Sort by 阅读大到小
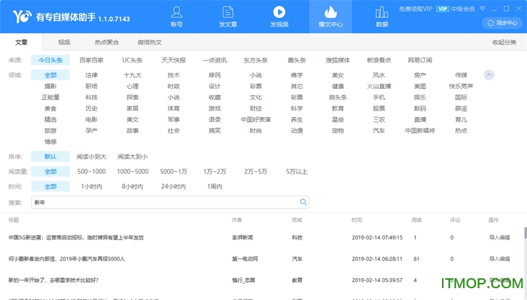This screenshot has height=300, width=527. (132, 157)
